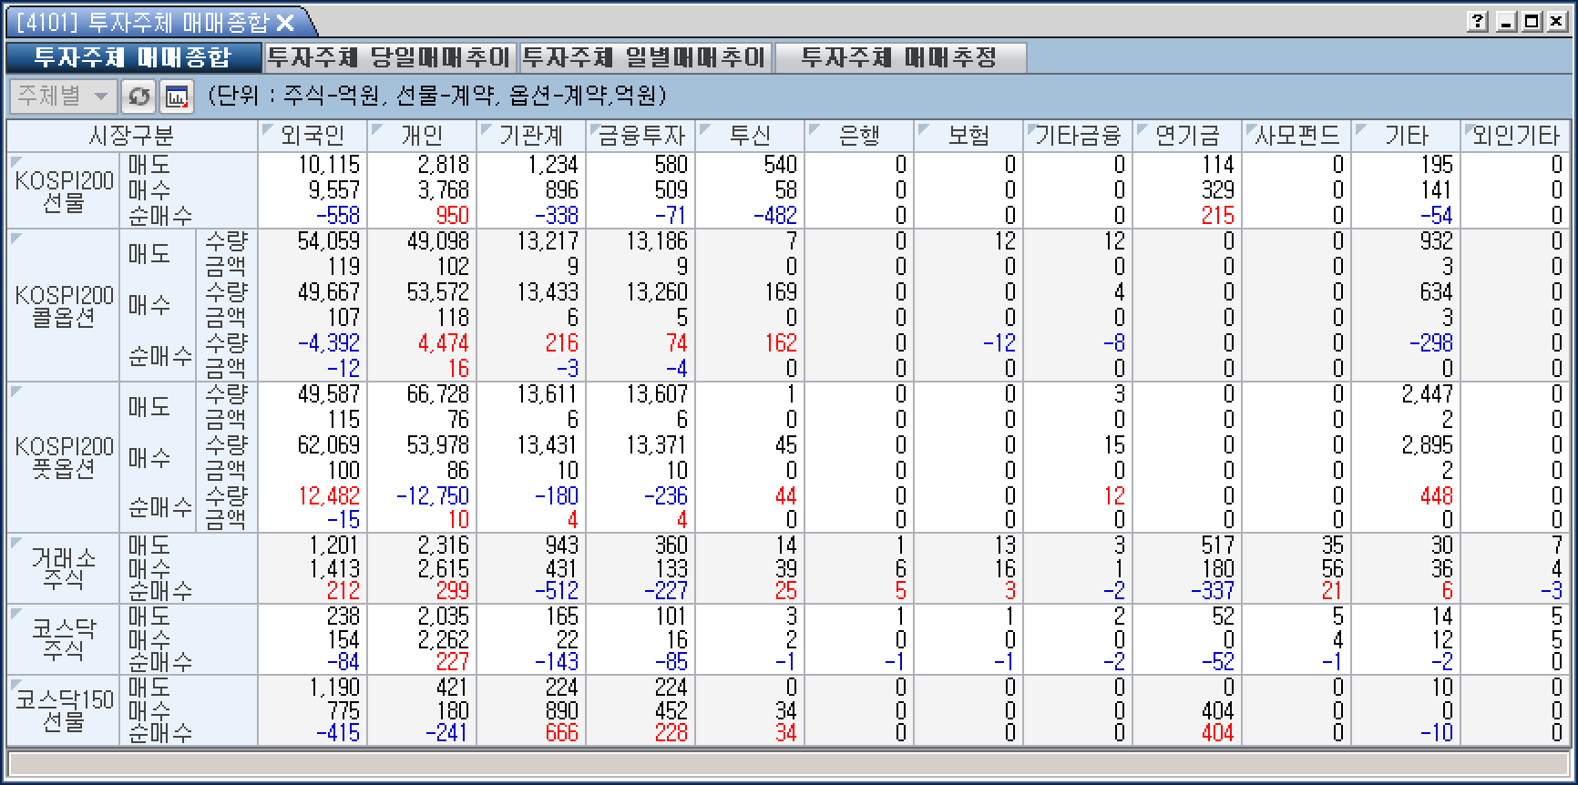Click the 연기금 column header
This screenshot has height=785, width=1578.
(1187, 136)
